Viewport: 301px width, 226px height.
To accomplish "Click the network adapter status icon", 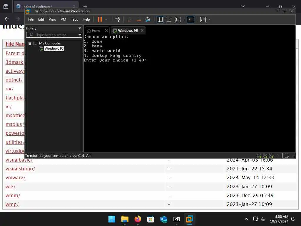I will coord(271,156).
